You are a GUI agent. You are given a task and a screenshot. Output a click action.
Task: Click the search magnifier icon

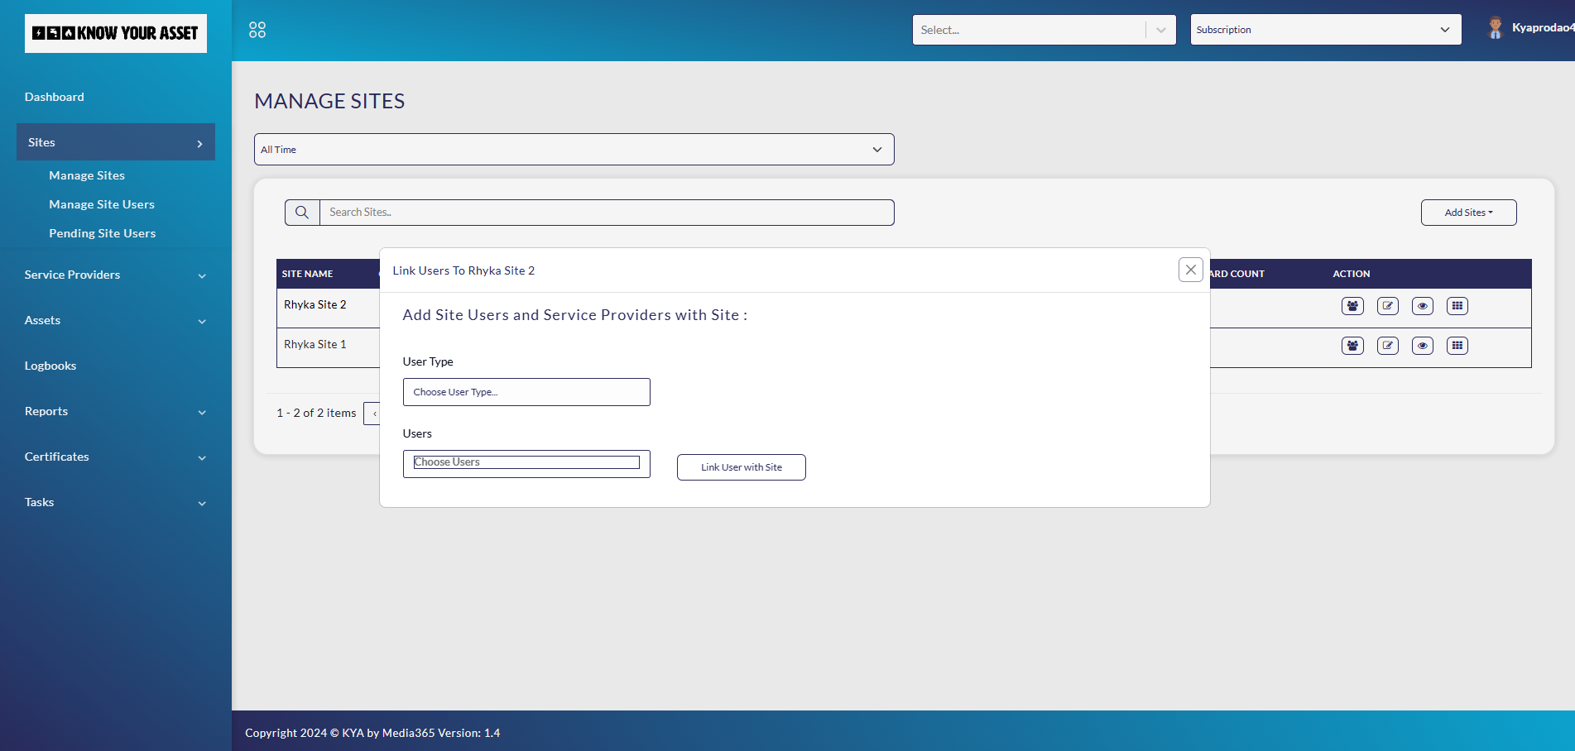pos(302,213)
